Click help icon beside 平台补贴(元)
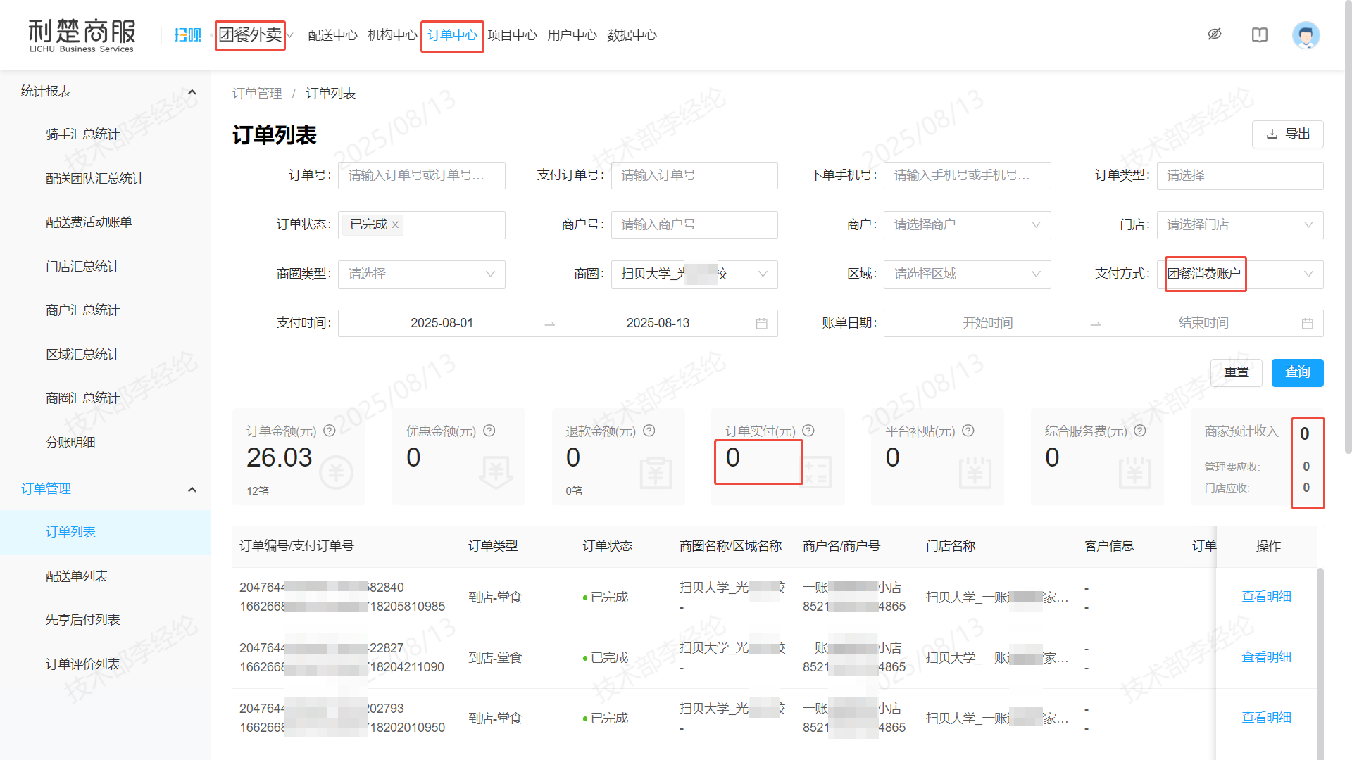This screenshot has width=1352, height=760. pyautogui.click(x=968, y=431)
